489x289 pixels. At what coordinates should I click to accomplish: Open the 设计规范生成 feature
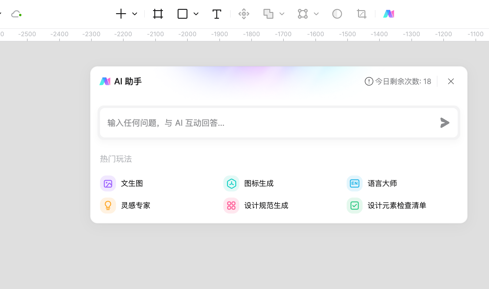[256, 206]
